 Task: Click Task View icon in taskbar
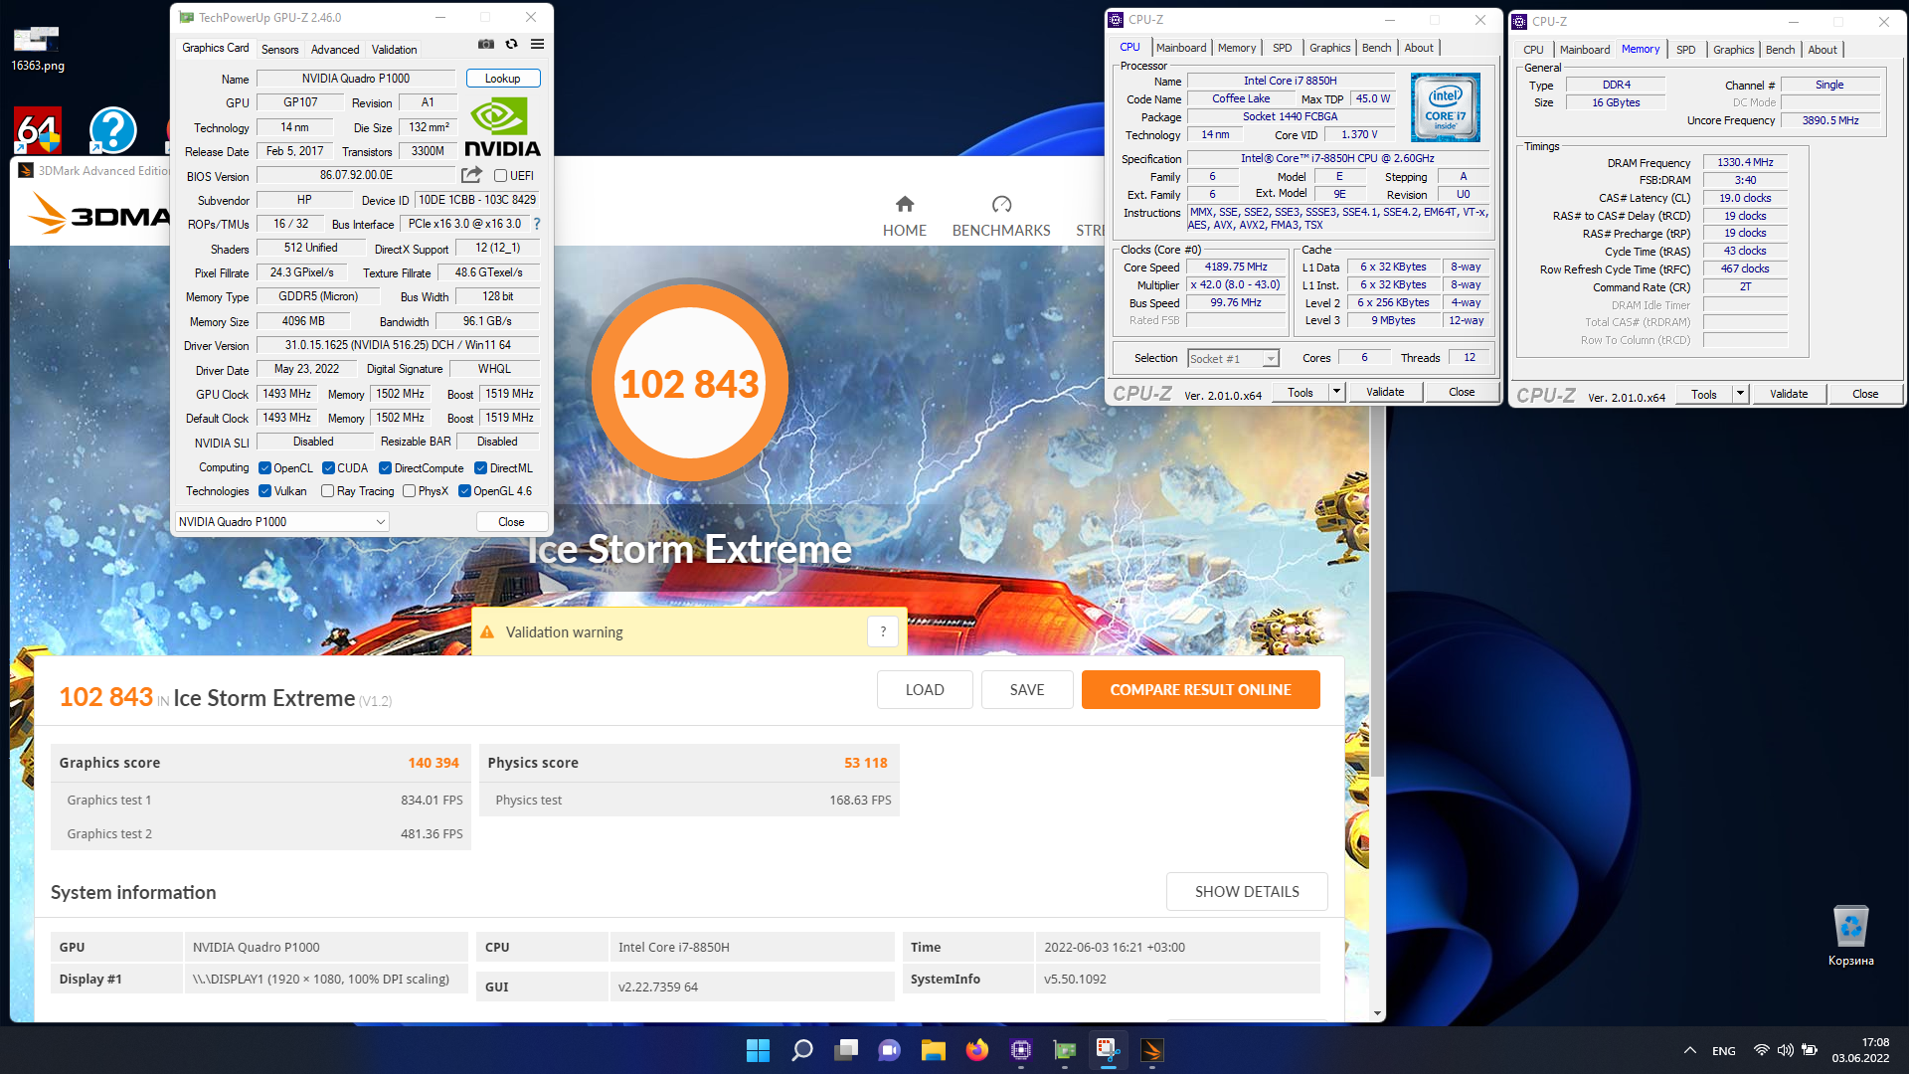pyautogui.click(x=846, y=1050)
